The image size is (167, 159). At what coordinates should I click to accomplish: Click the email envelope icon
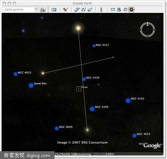tap(113, 9)
